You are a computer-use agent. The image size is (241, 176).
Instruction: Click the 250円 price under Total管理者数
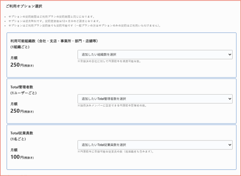(22, 111)
